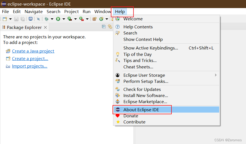246x144 pixels.
Task: Open the Navigate menu
Action: (34, 12)
